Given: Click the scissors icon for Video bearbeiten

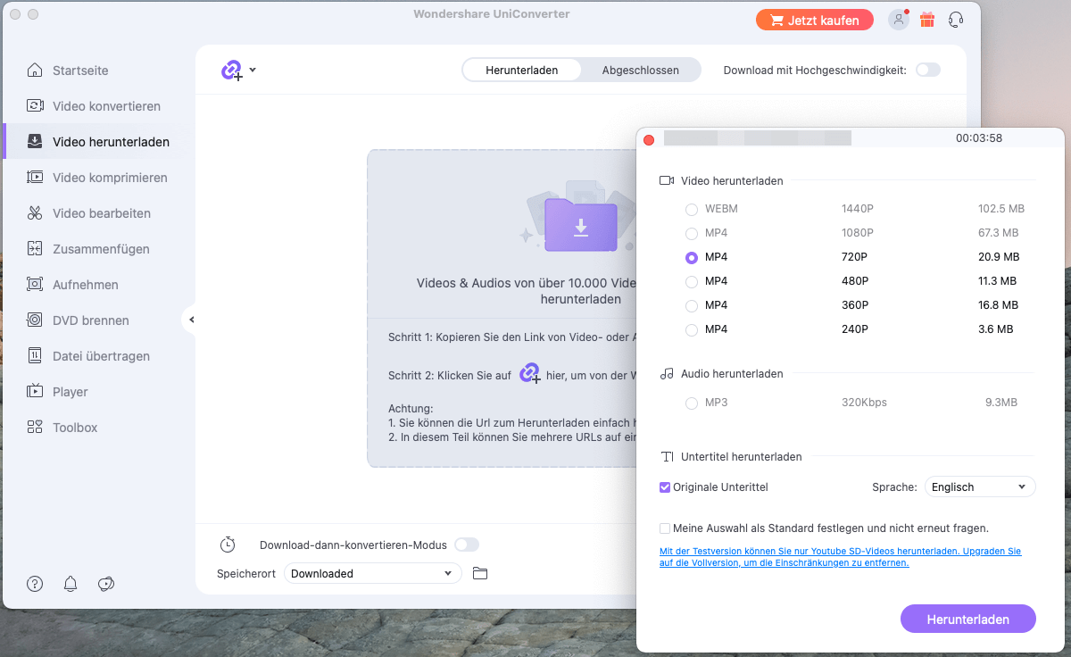Looking at the screenshot, I should [35, 213].
